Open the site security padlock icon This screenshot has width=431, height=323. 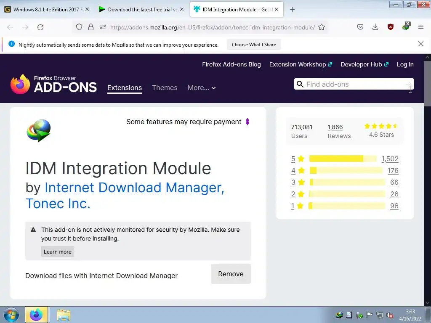point(91,27)
